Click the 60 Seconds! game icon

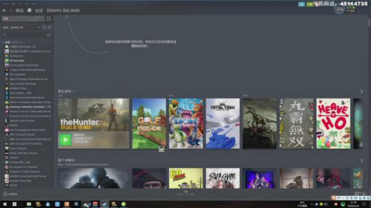(x=7, y=61)
